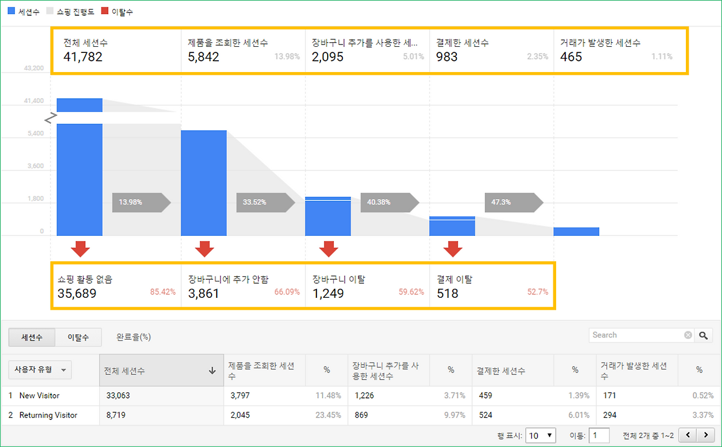Click the gray 13.98% funnel transition arrow

(141, 203)
